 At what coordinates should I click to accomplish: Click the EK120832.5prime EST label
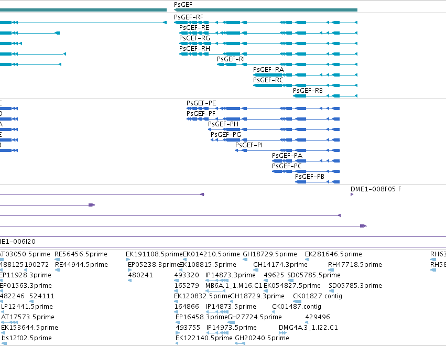click(x=202, y=297)
